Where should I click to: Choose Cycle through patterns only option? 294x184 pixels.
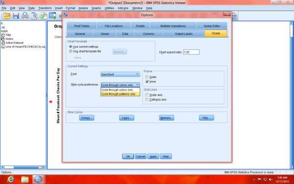coord(120,94)
